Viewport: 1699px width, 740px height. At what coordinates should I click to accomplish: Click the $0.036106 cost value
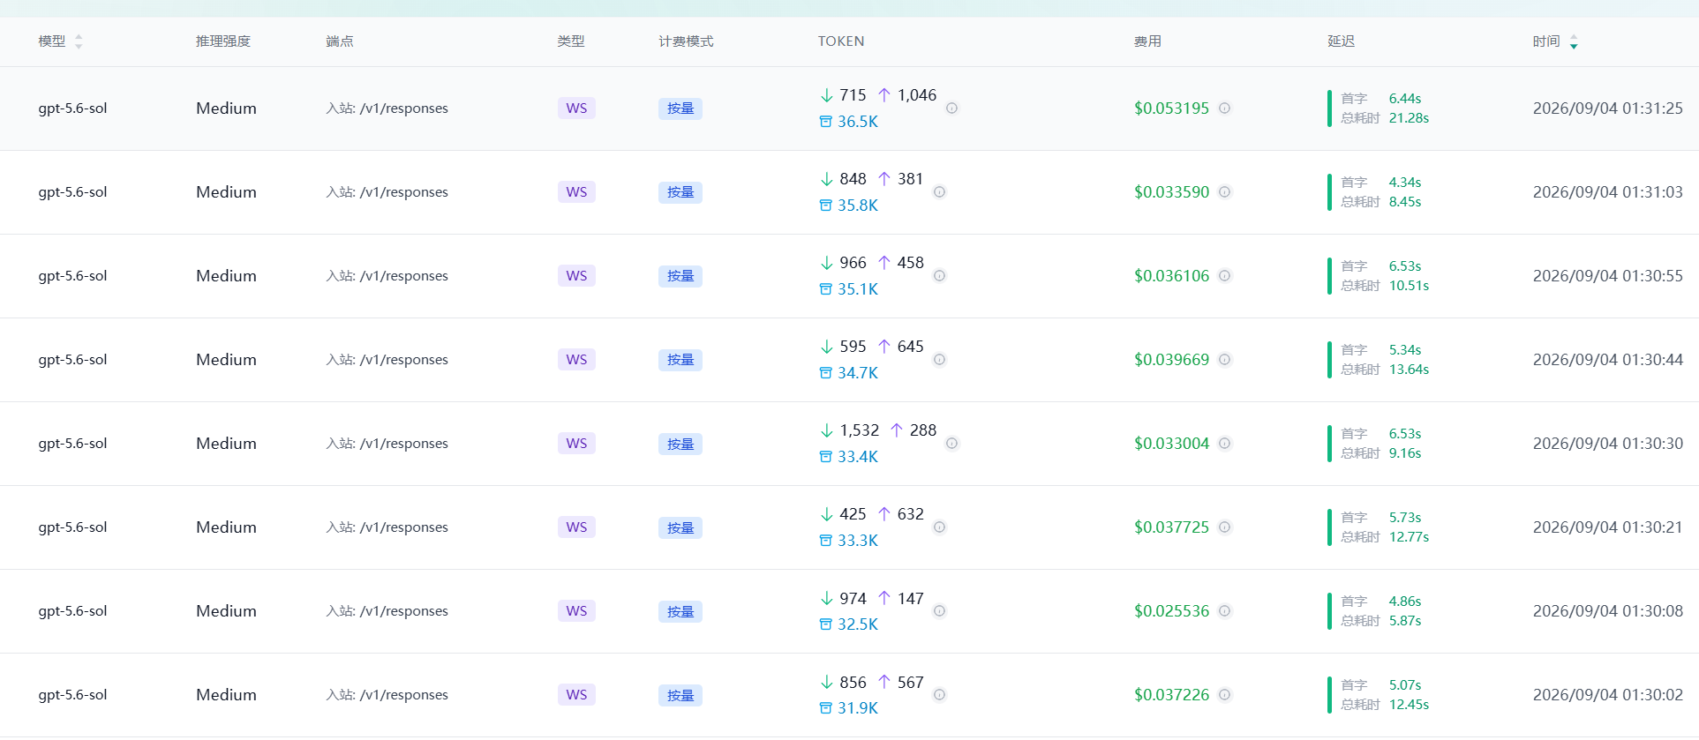[x=1172, y=276]
